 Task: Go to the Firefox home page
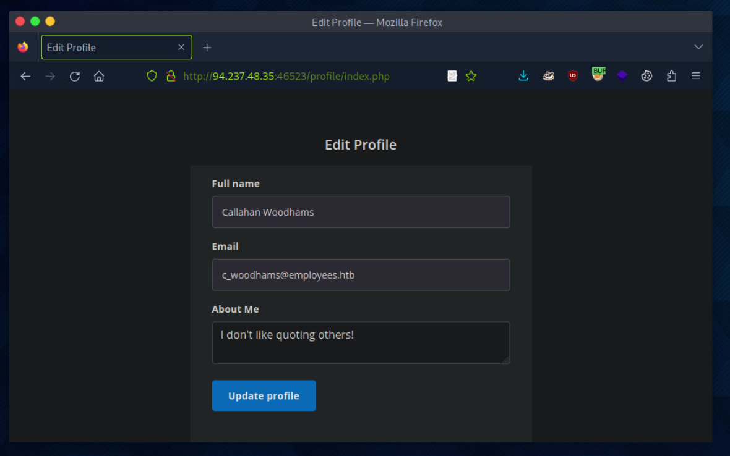pos(99,76)
